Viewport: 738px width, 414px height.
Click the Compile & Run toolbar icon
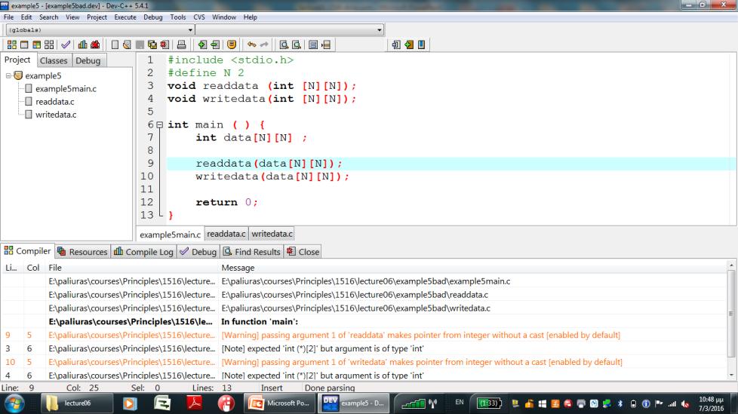[37, 44]
